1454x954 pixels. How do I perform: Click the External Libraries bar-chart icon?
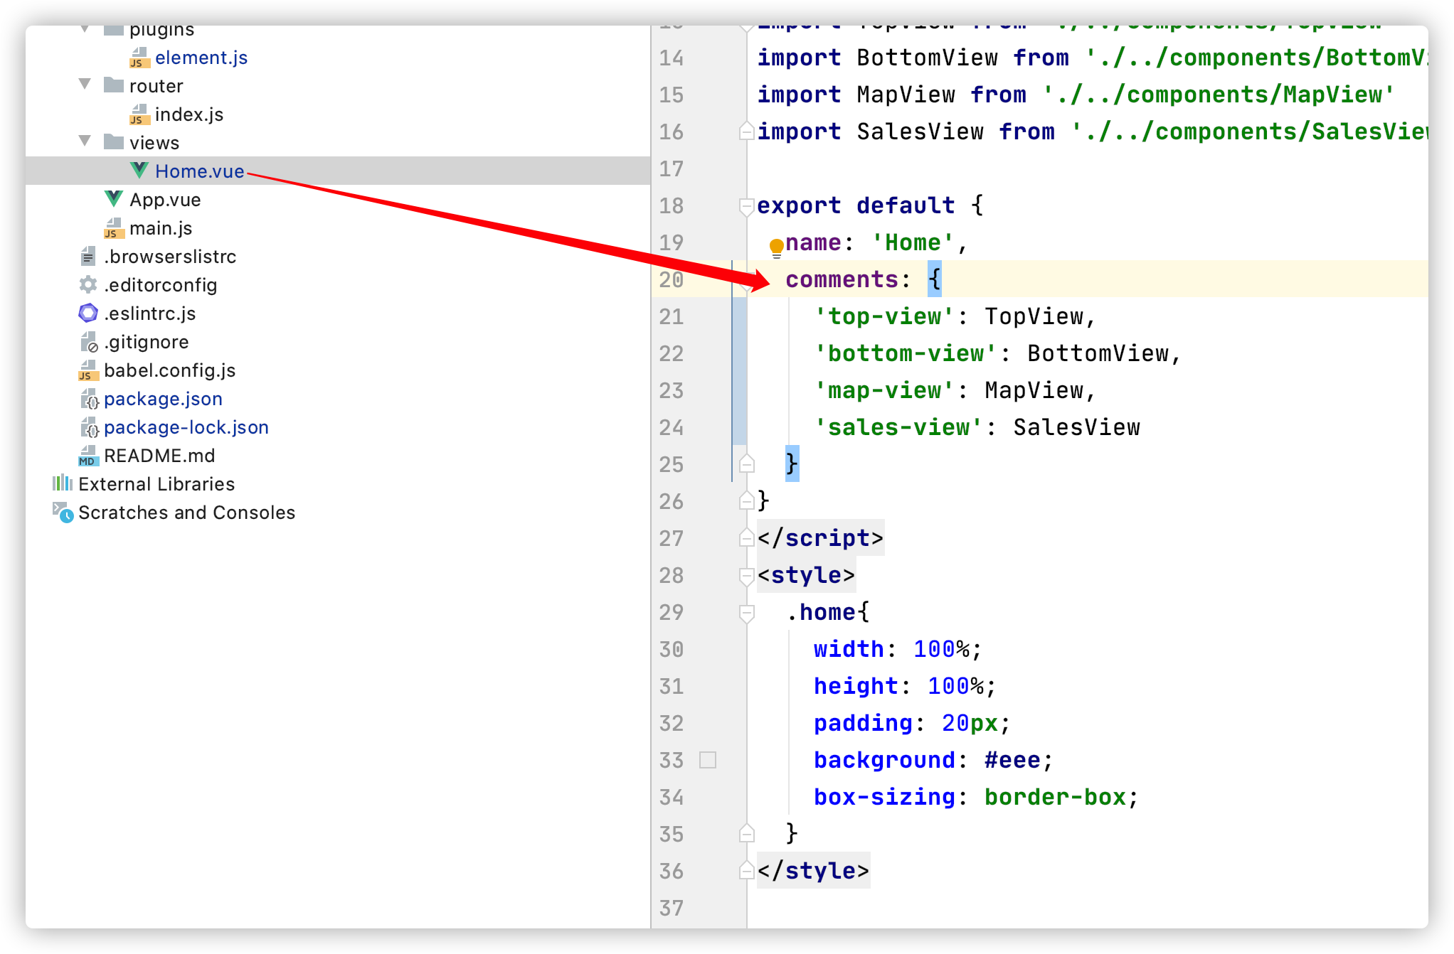coord(63,483)
